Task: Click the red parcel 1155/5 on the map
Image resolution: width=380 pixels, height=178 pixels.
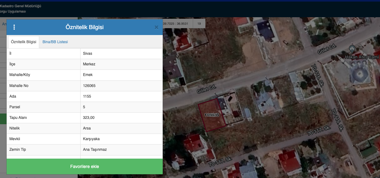Action: tap(212, 114)
